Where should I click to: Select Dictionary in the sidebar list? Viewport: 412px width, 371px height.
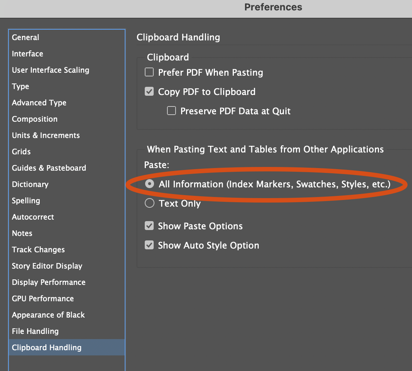(67, 184)
